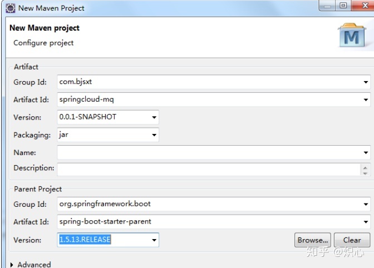
Task: Click the Clear button
Action: [x=352, y=240]
